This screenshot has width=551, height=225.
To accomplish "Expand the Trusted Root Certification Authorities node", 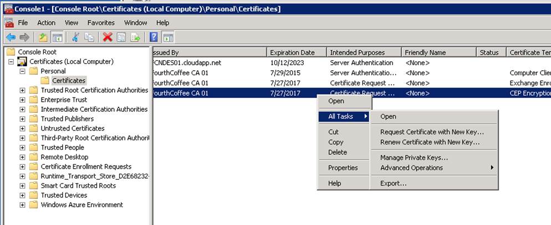I will coord(22,90).
